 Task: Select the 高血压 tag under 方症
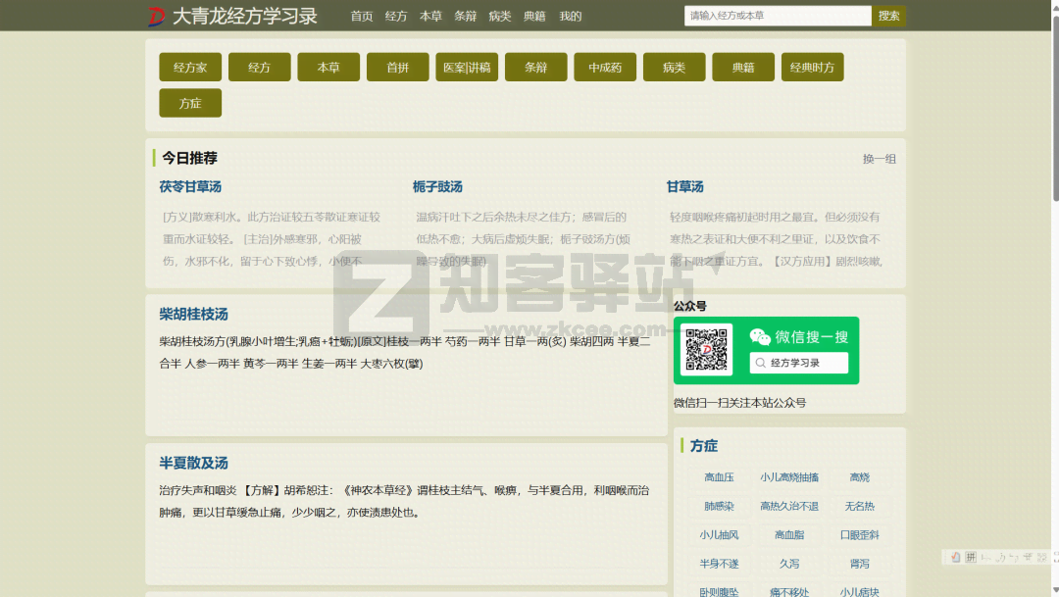[x=719, y=477]
